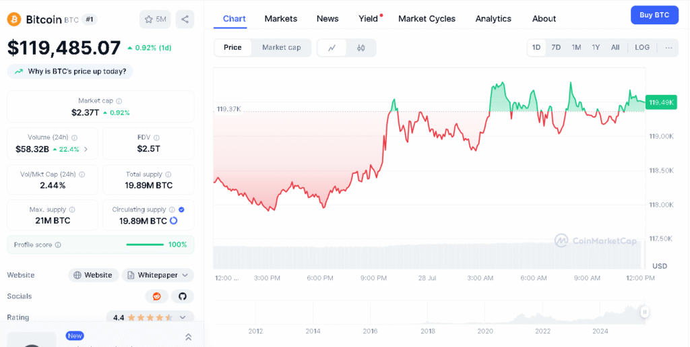Switch to line chart view
Image resolution: width=690 pixels, height=347 pixels.
(x=332, y=48)
